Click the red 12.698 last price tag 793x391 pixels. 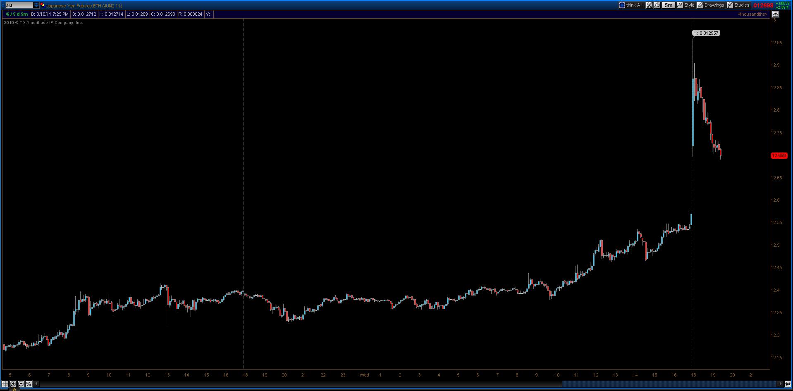tap(779, 155)
